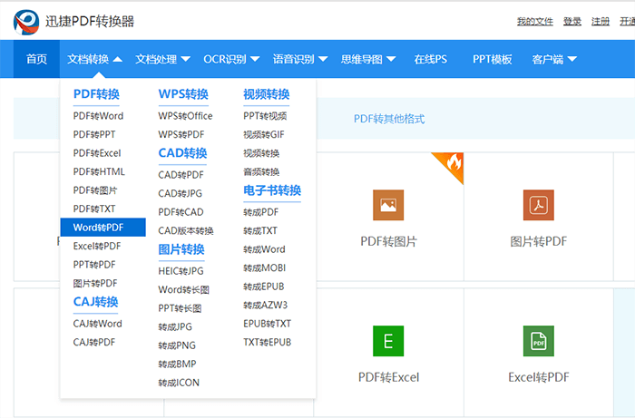Select CAJ转Word menu entry
The height and width of the screenshot is (418, 635).
pos(97,324)
